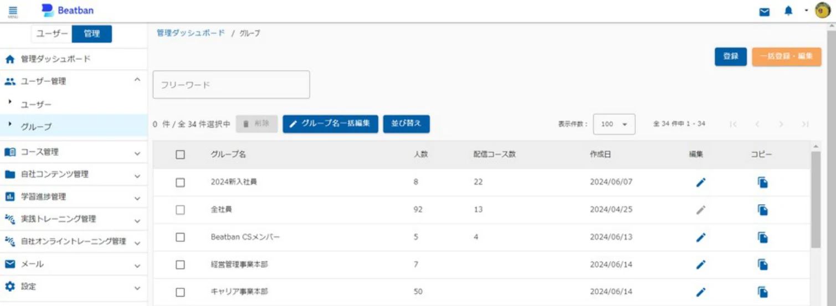Image resolution: width=836 pixels, height=306 pixels.
Task: Copy the 2024新入社員 group
Action: click(x=763, y=182)
